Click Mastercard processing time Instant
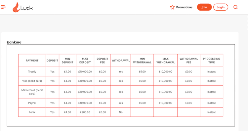248x131 pixels. pos(212,92)
